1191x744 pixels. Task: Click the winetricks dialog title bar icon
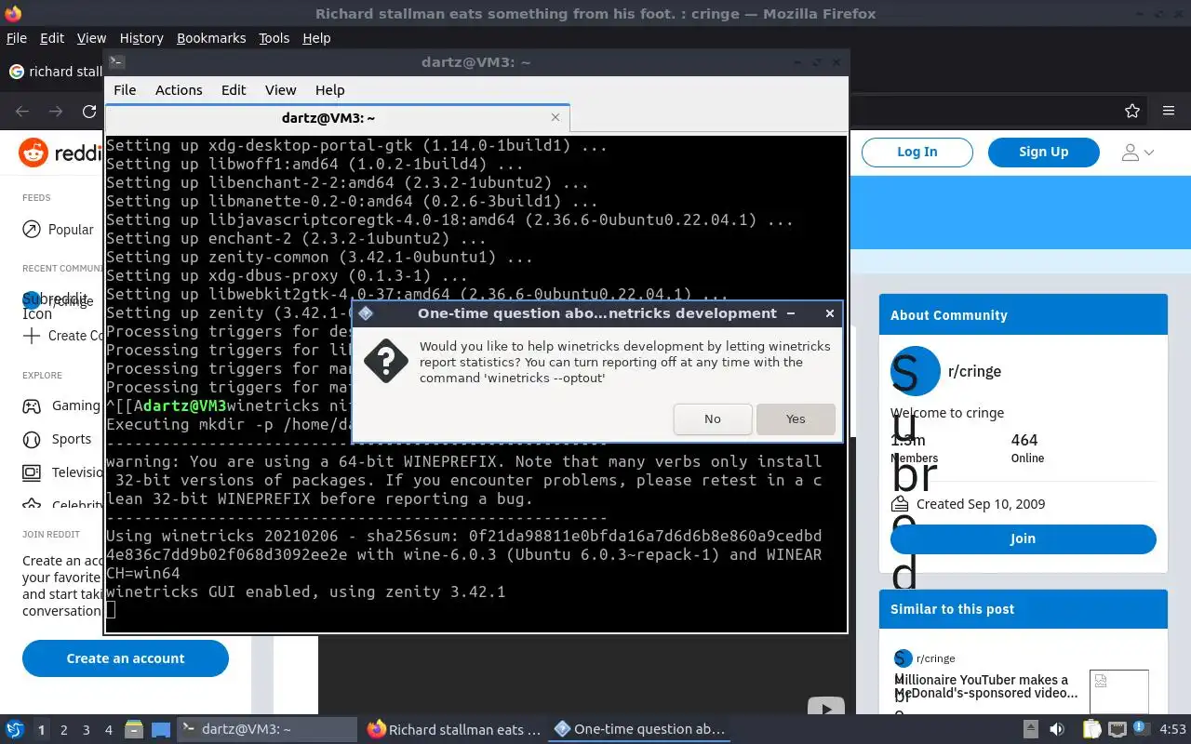tap(366, 313)
